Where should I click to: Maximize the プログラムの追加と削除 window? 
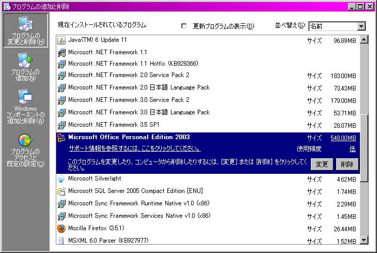click(x=360, y=7)
